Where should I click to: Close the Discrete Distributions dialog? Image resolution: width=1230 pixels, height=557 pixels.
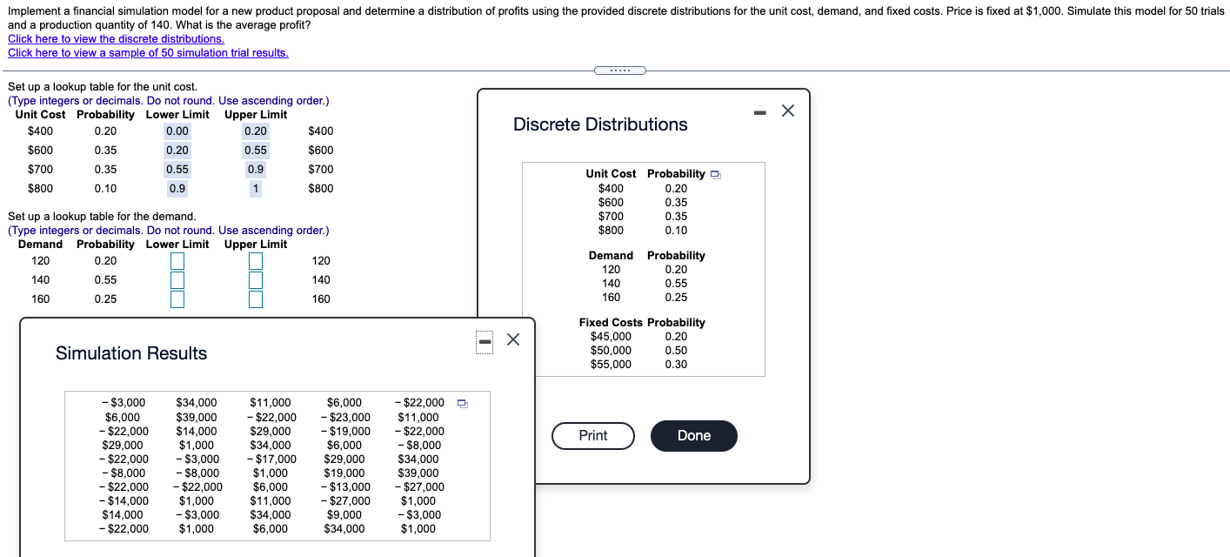point(787,110)
